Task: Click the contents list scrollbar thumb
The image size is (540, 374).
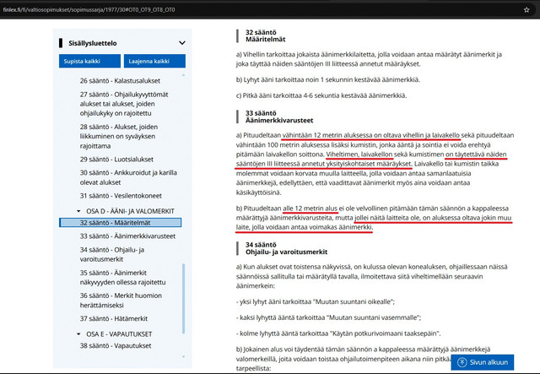Action: (x=183, y=299)
